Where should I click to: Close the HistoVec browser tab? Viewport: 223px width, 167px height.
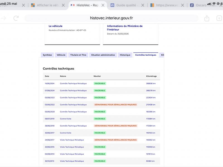click(x=103, y=5)
